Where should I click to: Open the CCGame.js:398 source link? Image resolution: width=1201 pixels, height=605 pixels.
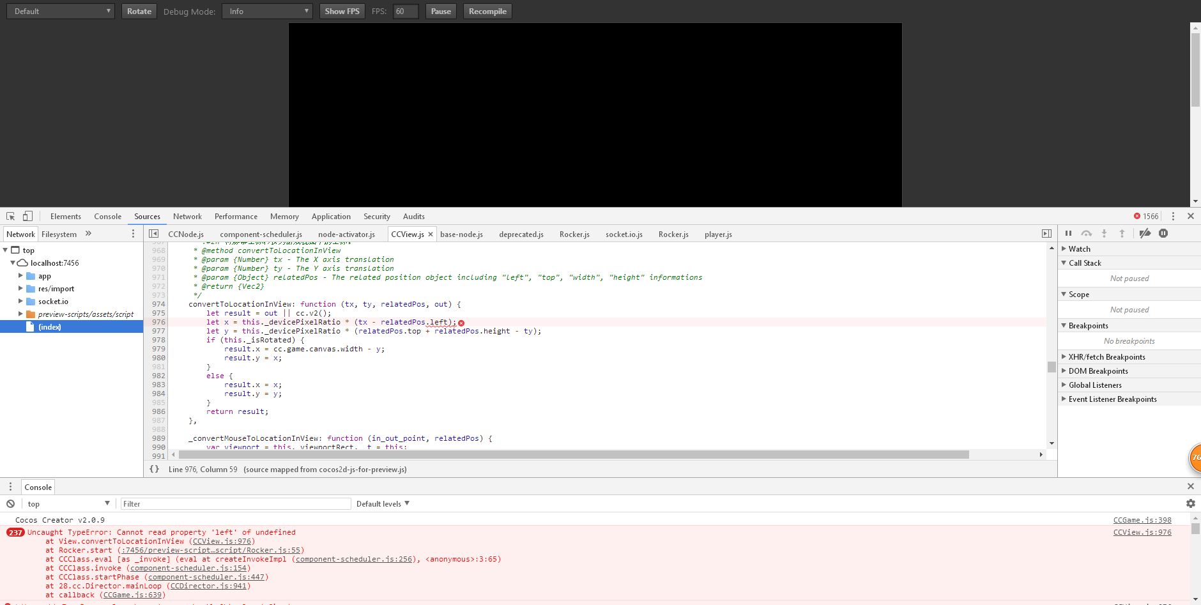tap(1142, 521)
